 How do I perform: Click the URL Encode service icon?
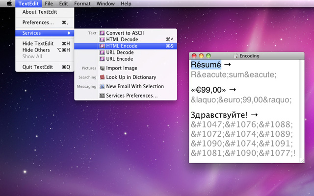(x=102, y=59)
